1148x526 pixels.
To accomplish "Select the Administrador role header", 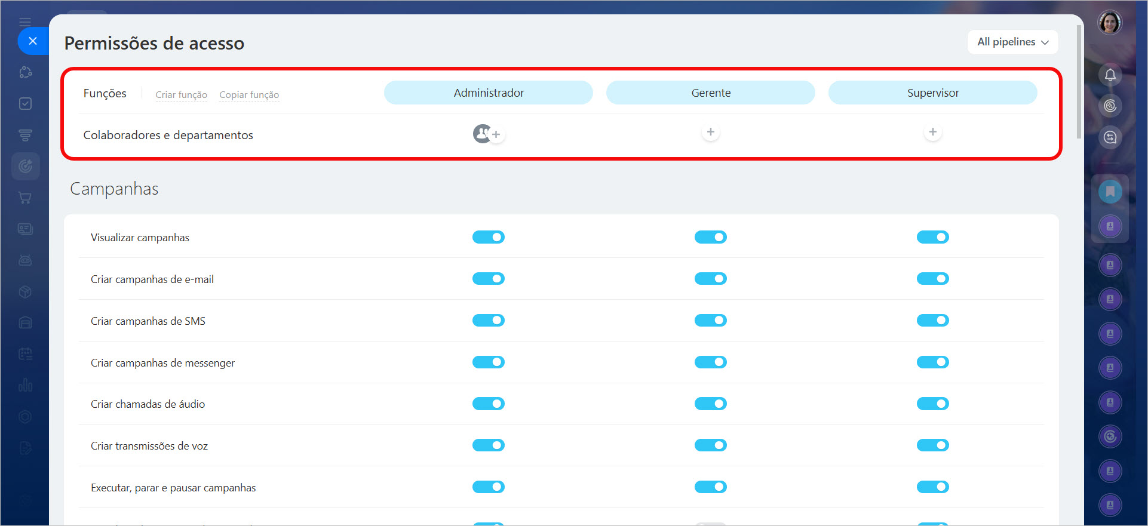I will click(489, 93).
